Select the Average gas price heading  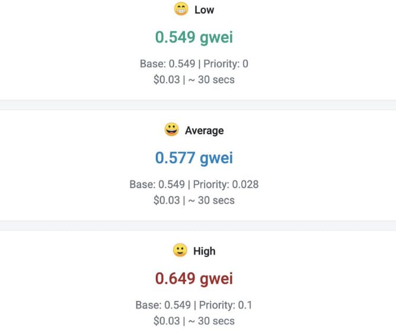[205, 131]
